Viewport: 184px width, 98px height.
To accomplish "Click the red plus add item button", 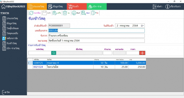I will 142,53.
